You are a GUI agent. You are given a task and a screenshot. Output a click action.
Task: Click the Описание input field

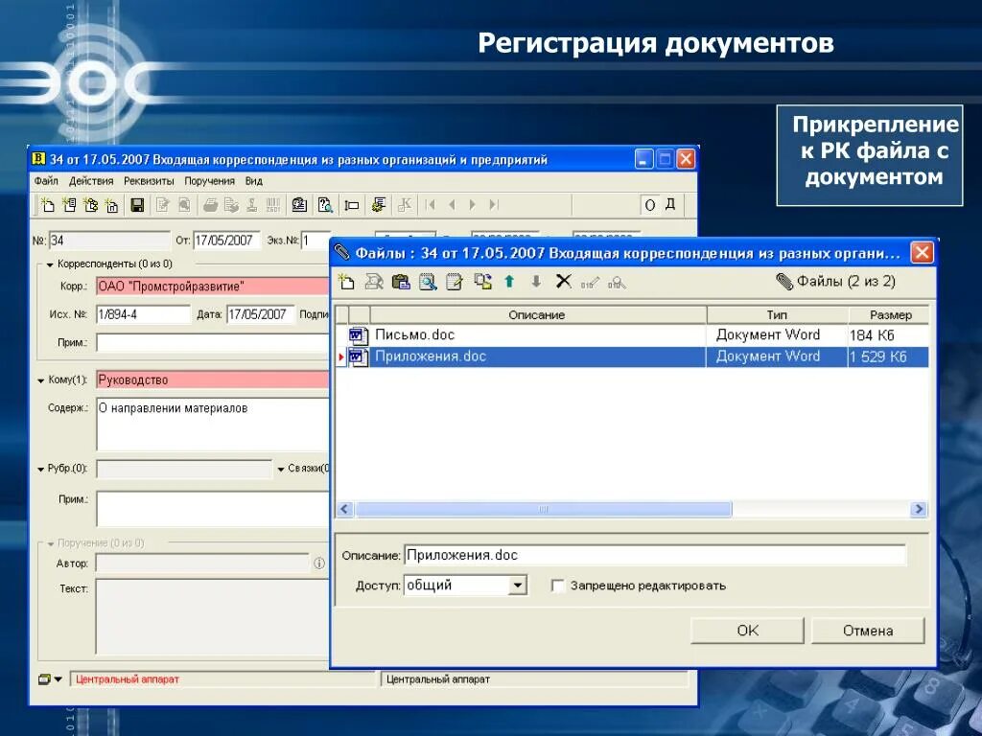pos(575,554)
